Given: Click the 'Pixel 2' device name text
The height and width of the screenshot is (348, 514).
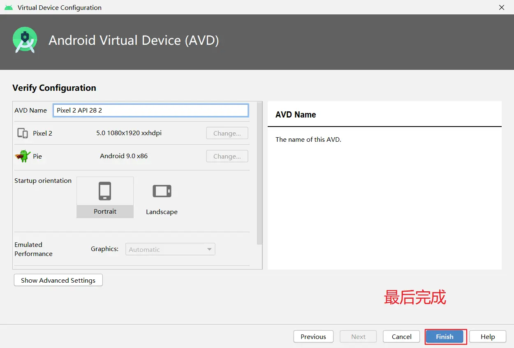Looking at the screenshot, I should pos(42,134).
